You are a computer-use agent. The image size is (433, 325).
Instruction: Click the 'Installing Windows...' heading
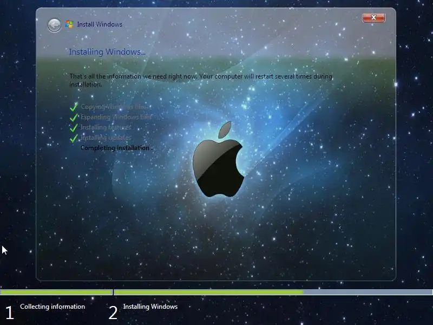(x=107, y=51)
